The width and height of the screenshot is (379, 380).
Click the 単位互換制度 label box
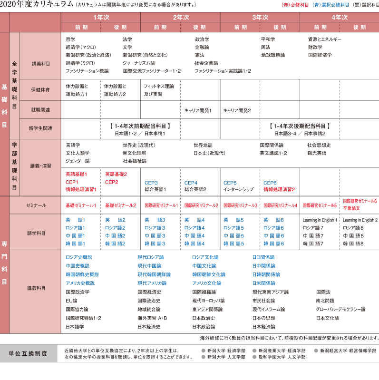(x=28, y=353)
